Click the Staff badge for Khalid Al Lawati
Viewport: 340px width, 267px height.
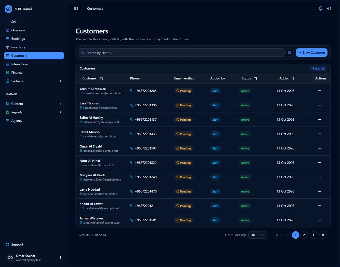(x=215, y=206)
